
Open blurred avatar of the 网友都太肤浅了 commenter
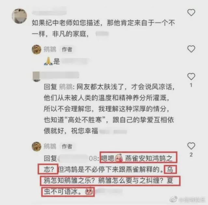click(x=36, y=76)
